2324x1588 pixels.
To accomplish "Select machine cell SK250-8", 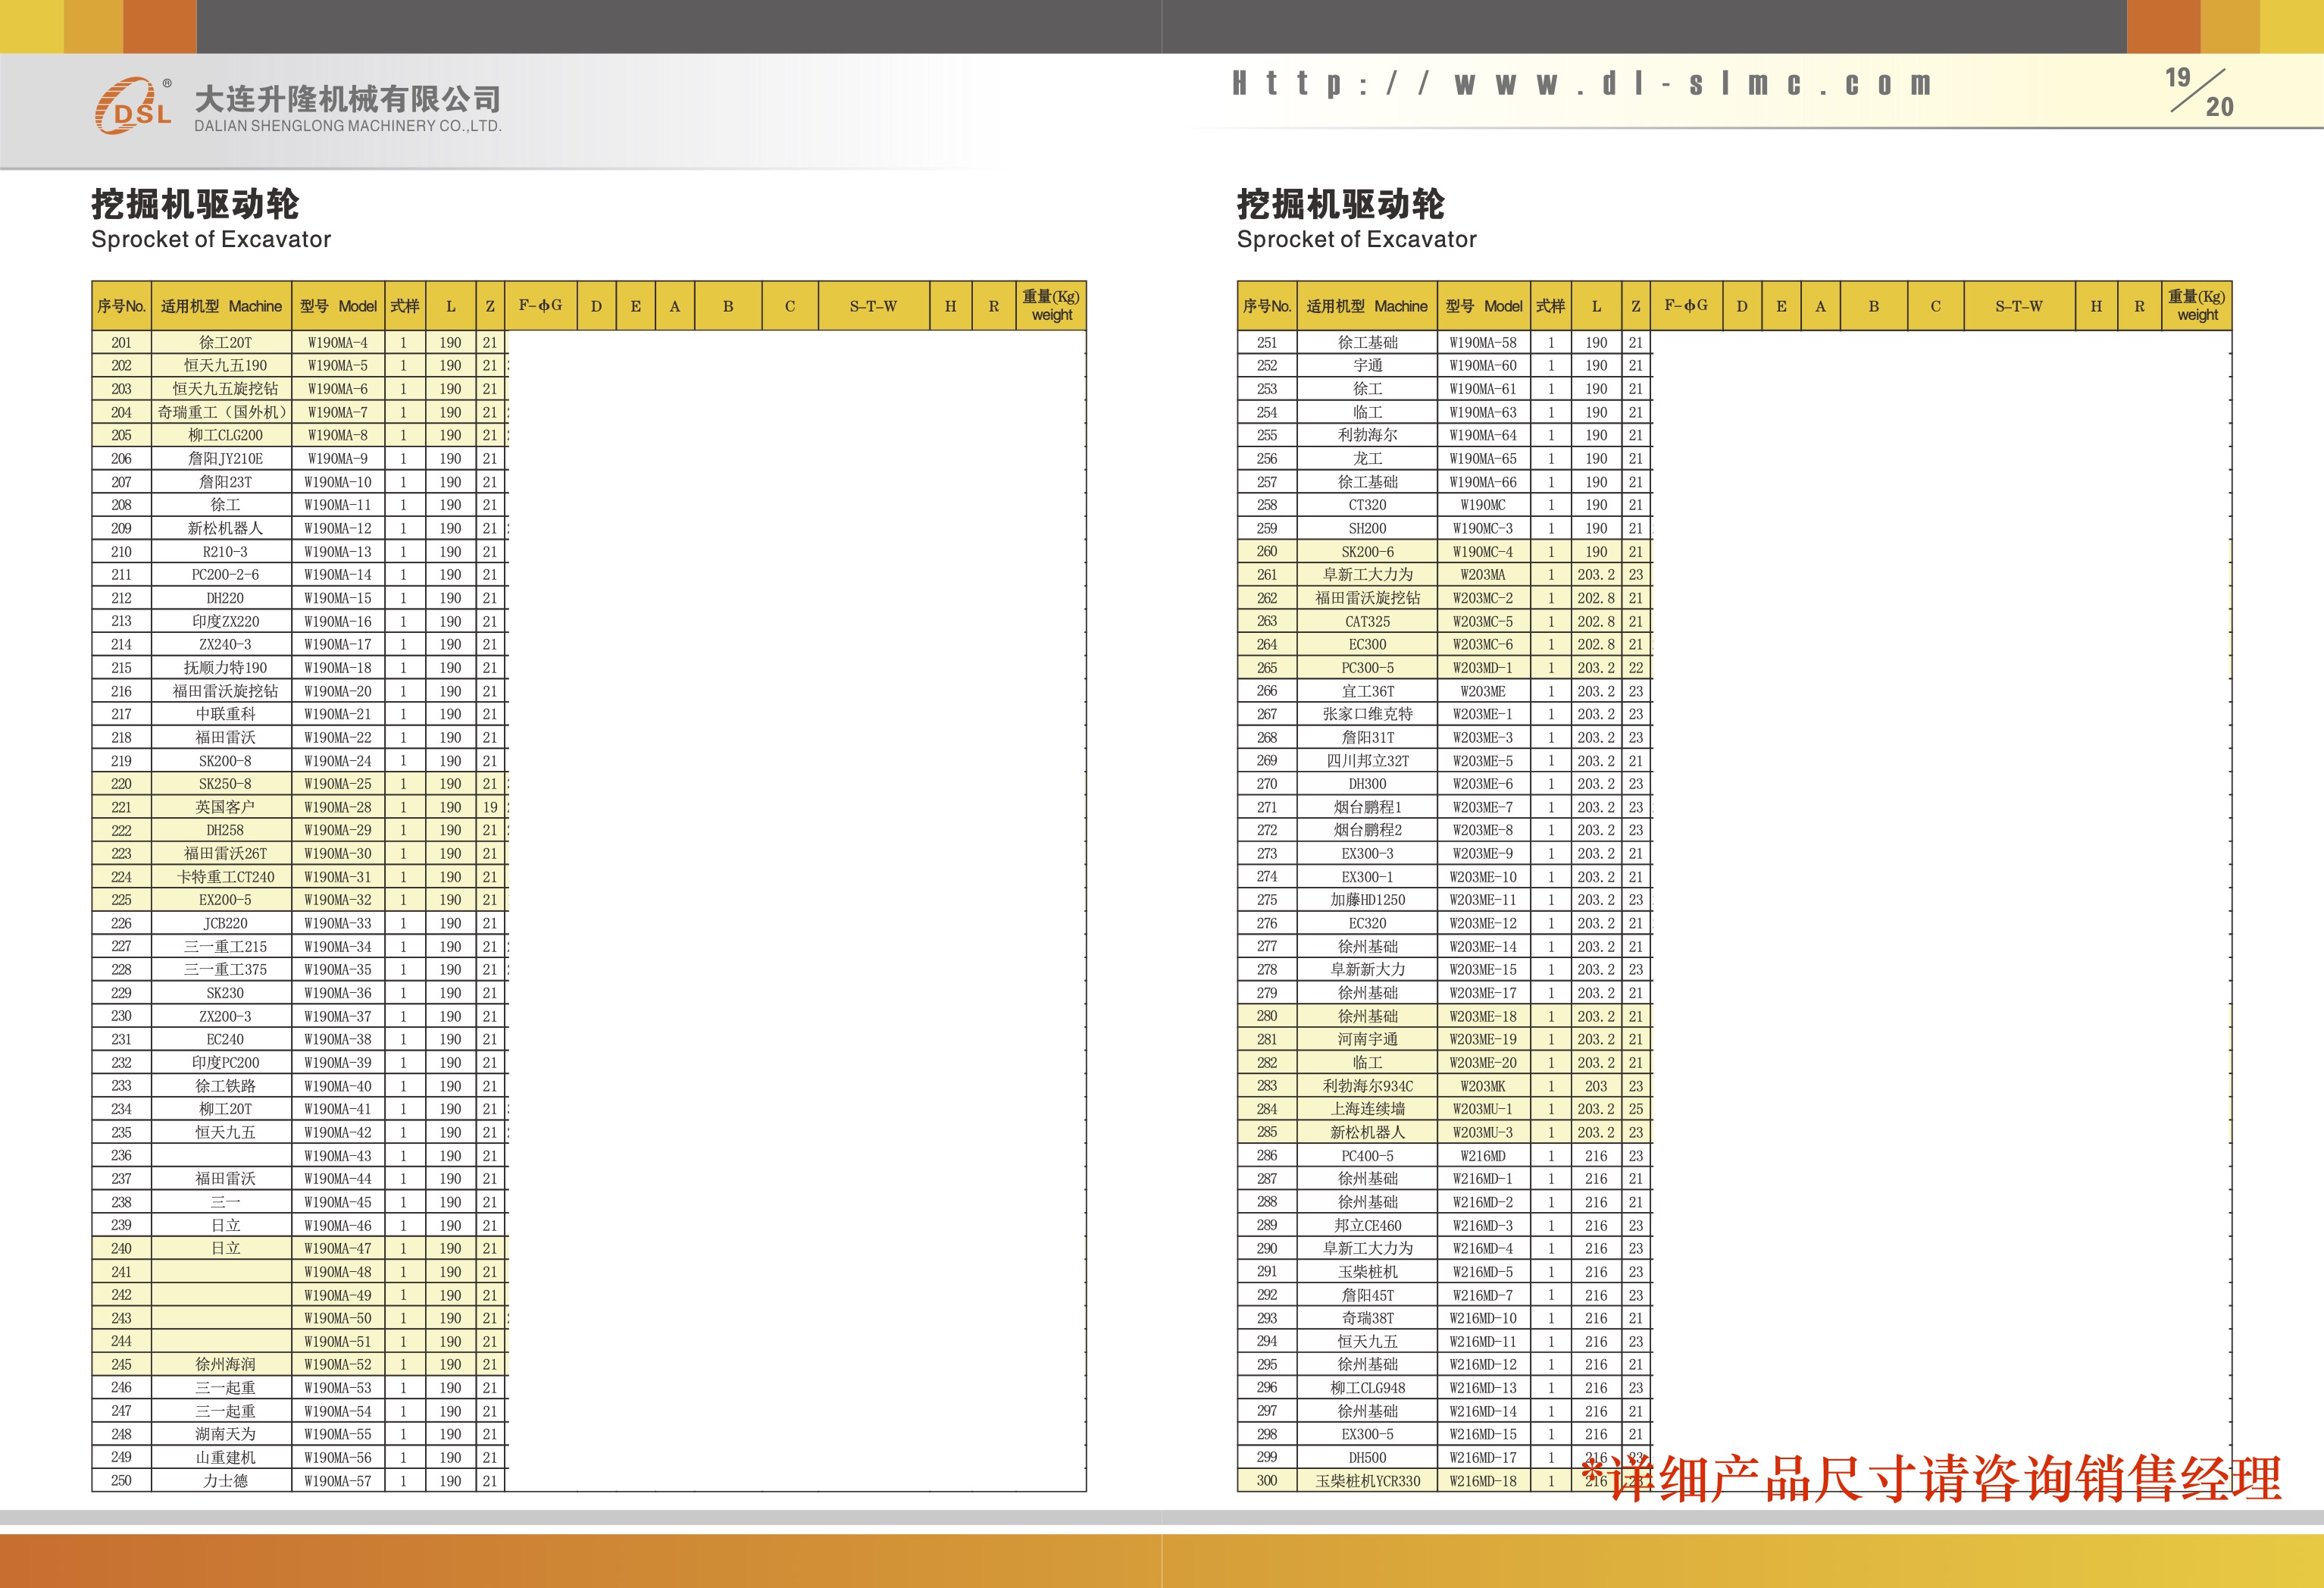I will (222, 784).
